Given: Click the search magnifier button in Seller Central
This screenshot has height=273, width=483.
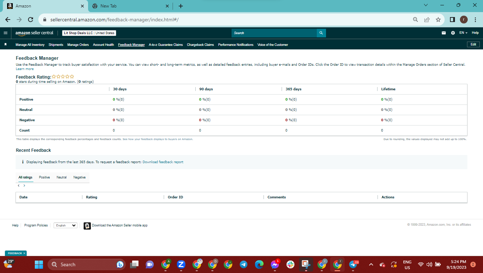Looking at the screenshot, I should (x=321, y=33).
